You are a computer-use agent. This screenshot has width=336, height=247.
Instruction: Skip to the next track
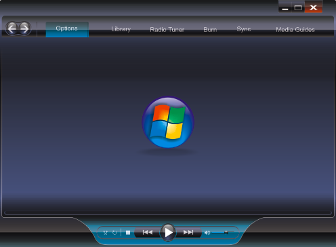click(x=188, y=233)
